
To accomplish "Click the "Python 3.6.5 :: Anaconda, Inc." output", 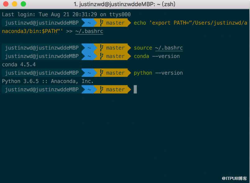I will coord(48,81).
